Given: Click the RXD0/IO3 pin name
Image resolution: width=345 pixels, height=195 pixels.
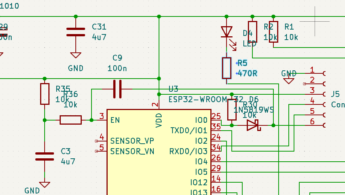Looking at the screenshot, I should 188,151.
